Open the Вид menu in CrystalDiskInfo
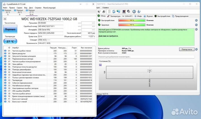The height and width of the screenshot is (119, 201). tap(26, 8)
